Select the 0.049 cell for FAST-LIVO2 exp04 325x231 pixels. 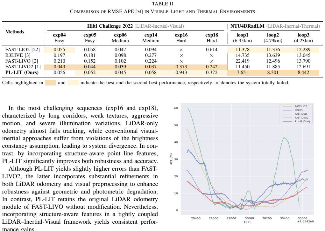tap(59, 67)
